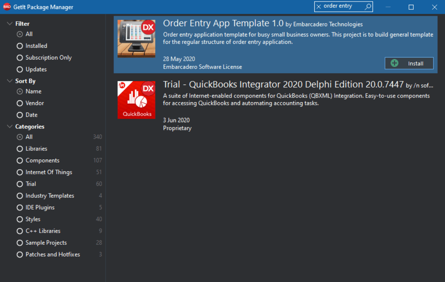This screenshot has width=445, height=282.
Task: Click the Components count 107
Action: click(97, 161)
